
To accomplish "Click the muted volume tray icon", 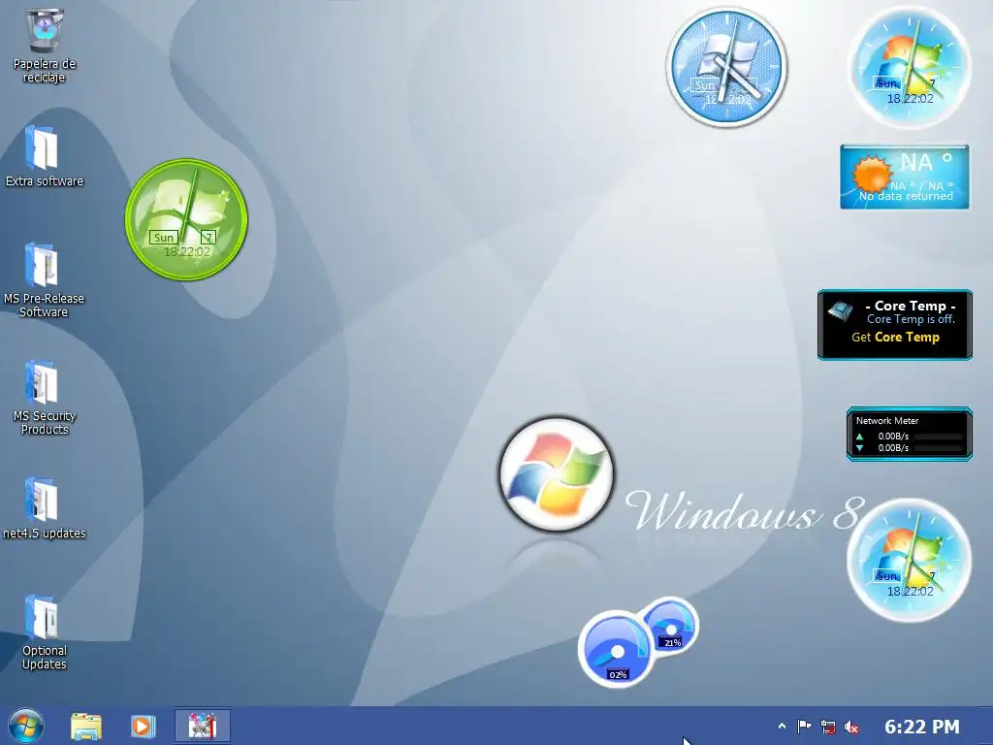I will [x=851, y=727].
